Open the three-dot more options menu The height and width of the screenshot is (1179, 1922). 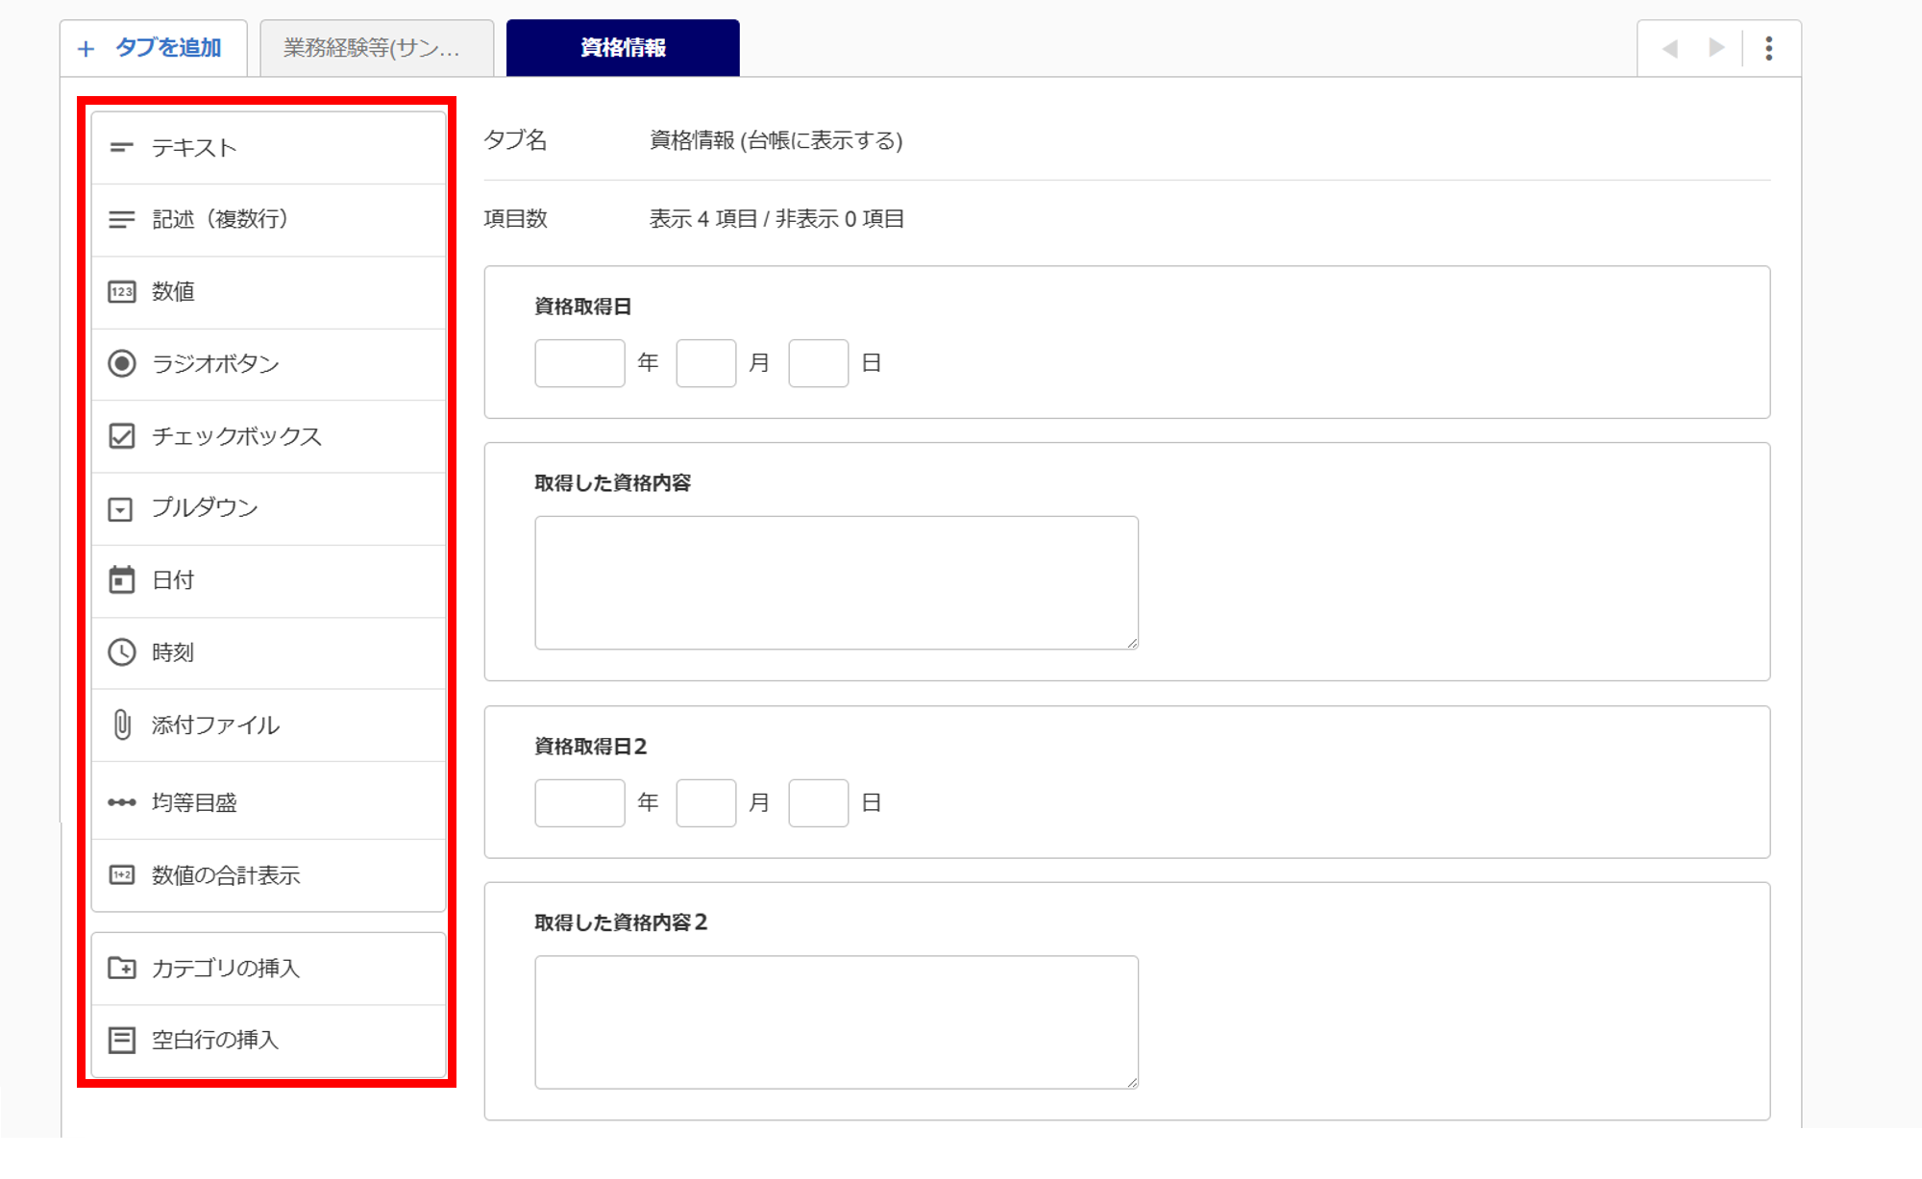[x=1768, y=48]
